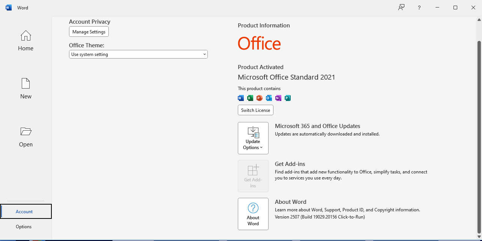The width and height of the screenshot is (482, 241).
Task: Expand the Office Theme combo box
Action: coord(138,54)
